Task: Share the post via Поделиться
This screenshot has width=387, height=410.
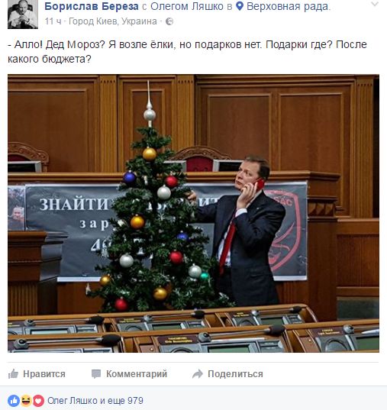Action: click(227, 374)
